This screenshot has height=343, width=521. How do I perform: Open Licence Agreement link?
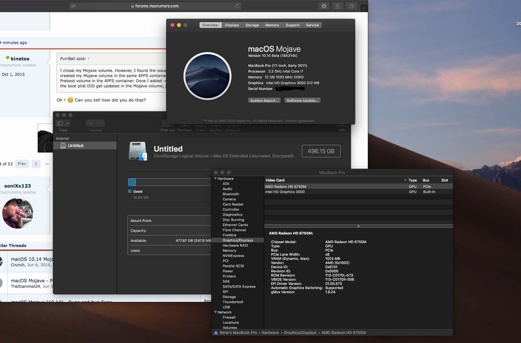pyautogui.click(x=300, y=121)
